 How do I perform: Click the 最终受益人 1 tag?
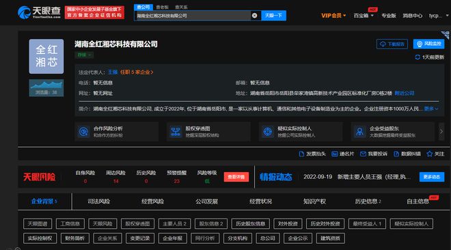367,223
